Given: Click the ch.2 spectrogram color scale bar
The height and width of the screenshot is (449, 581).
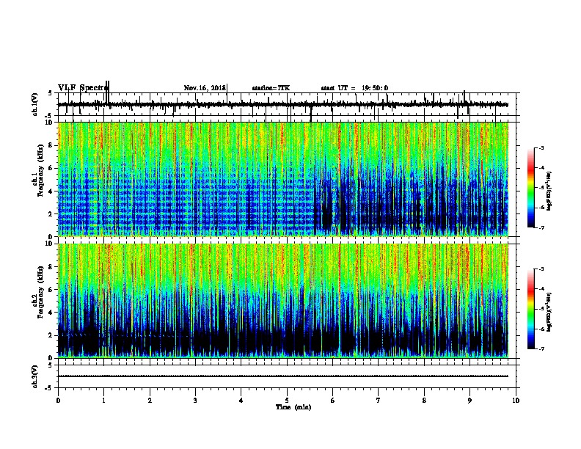Looking at the screenshot, I should point(530,309).
